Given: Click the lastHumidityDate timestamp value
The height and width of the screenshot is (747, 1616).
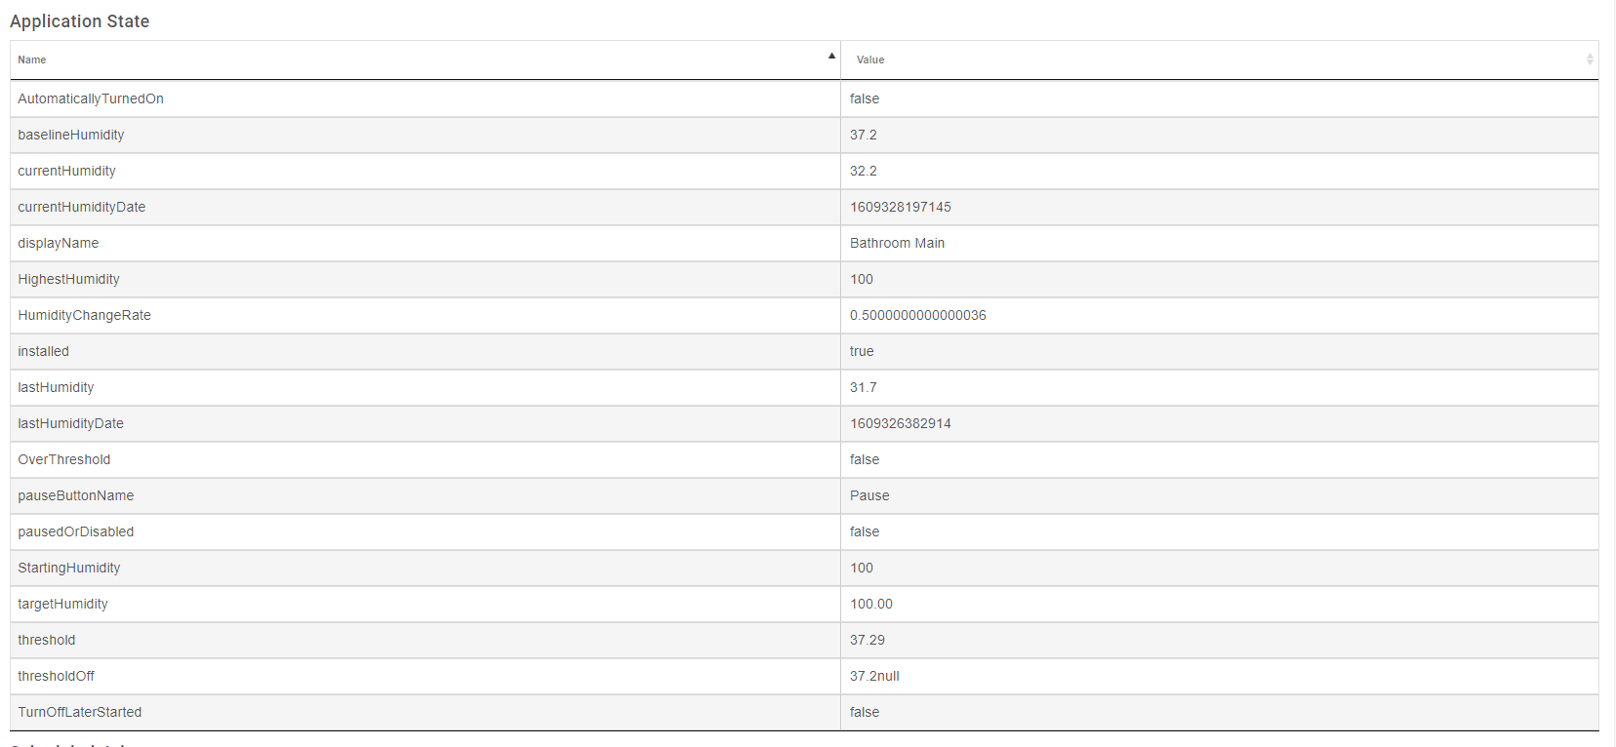Looking at the screenshot, I should (901, 423).
